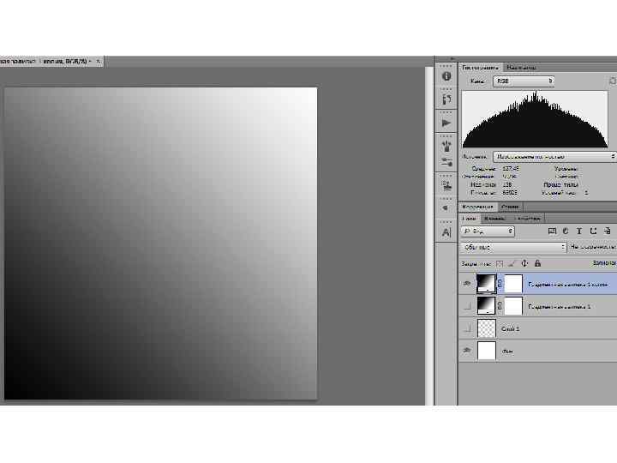Open the Clone Source stamp icon

[446, 185]
